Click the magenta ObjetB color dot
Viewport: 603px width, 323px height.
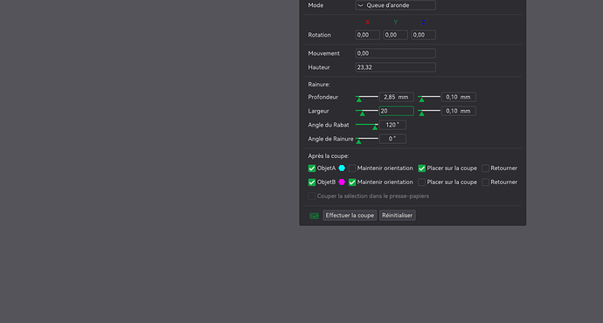coord(342,182)
